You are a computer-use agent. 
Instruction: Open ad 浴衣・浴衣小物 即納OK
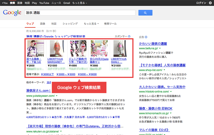(156, 109)
